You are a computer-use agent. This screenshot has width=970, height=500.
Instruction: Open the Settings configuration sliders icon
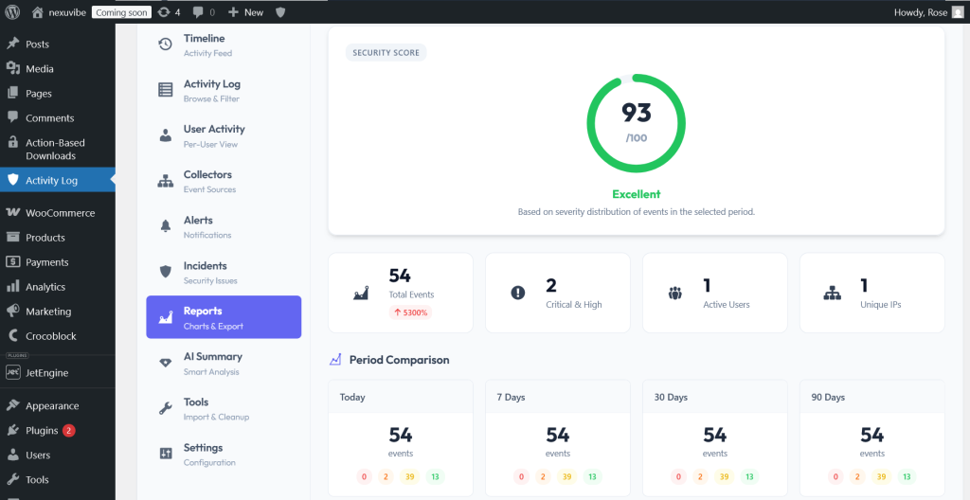tap(165, 455)
